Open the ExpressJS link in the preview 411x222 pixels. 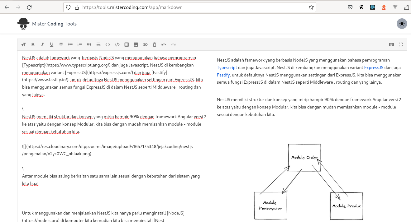tap(374, 67)
